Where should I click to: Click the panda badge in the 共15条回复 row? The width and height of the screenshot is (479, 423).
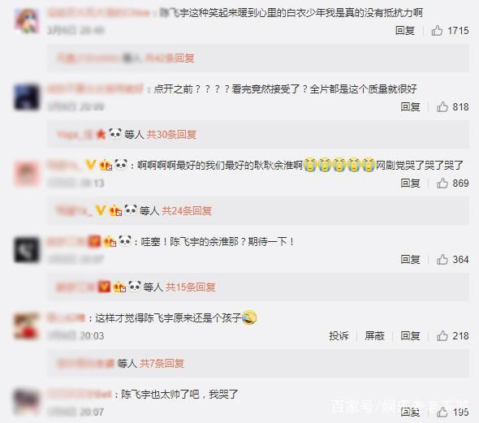135,286
